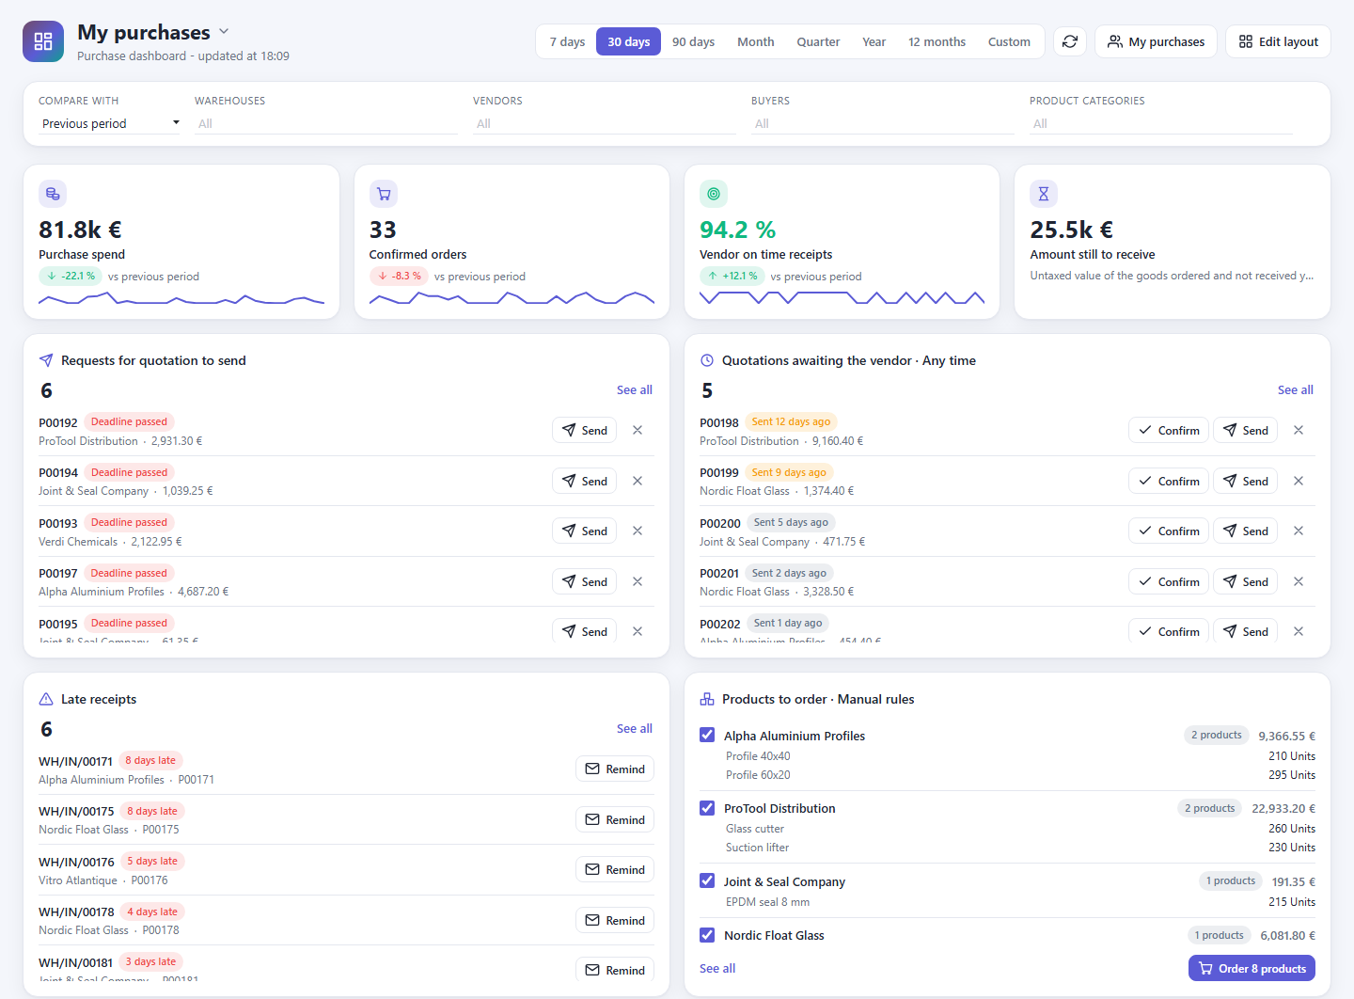Open the P00198 quotation reference
1354x999 pixels.
click(x=719, y=422)
